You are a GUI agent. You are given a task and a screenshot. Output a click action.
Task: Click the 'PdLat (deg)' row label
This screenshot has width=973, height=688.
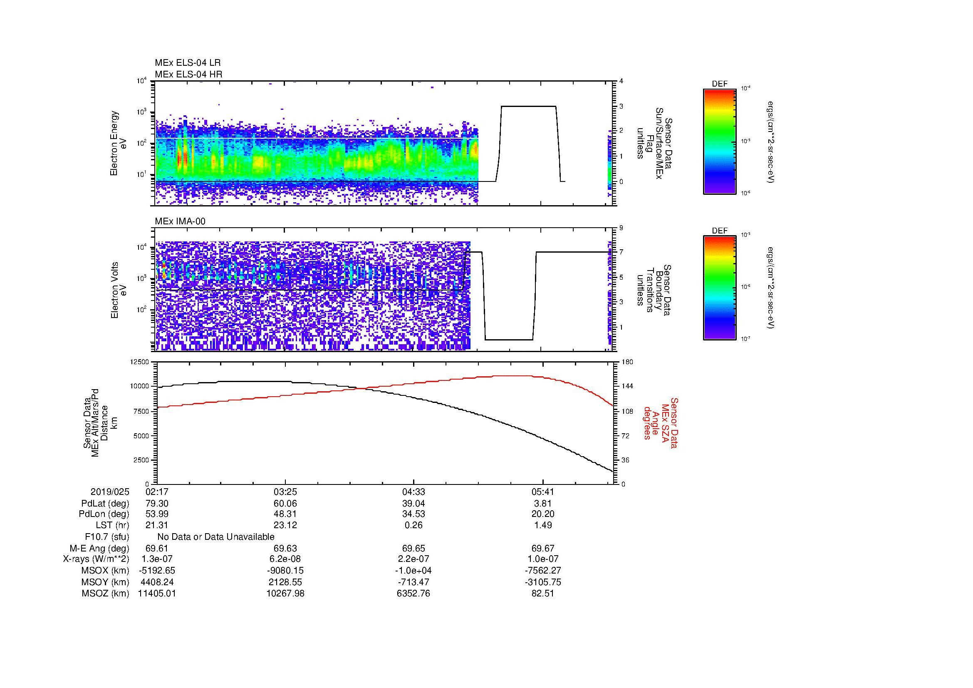105,504
